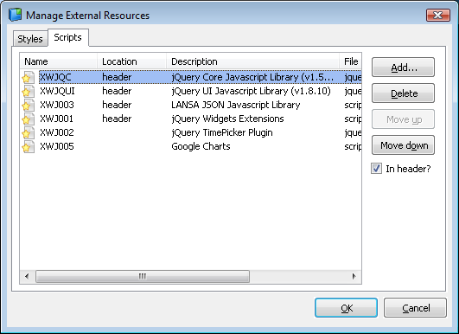The height and width of the screenshot is (334, 459).
Task: Confirm changes with the OK button
Action: [x=346, y=308]
